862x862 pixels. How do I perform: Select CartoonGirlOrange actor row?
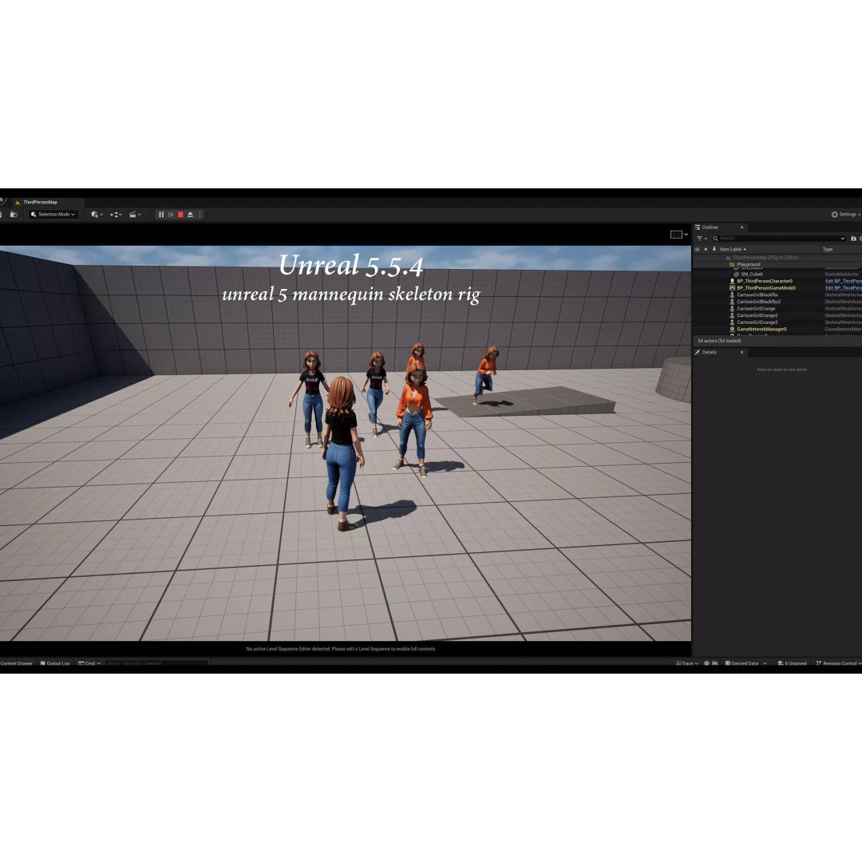[777, 309]
